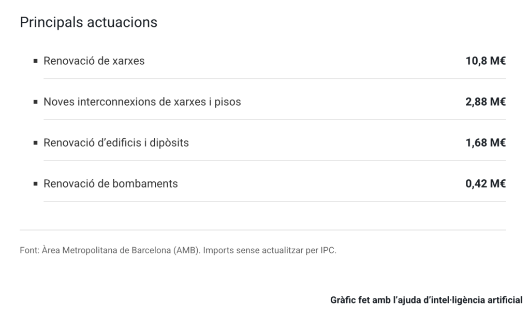Click the bullet beside Renovació de xarxes
The width and height of the screenshot is (530, 315).
point(36,61)
